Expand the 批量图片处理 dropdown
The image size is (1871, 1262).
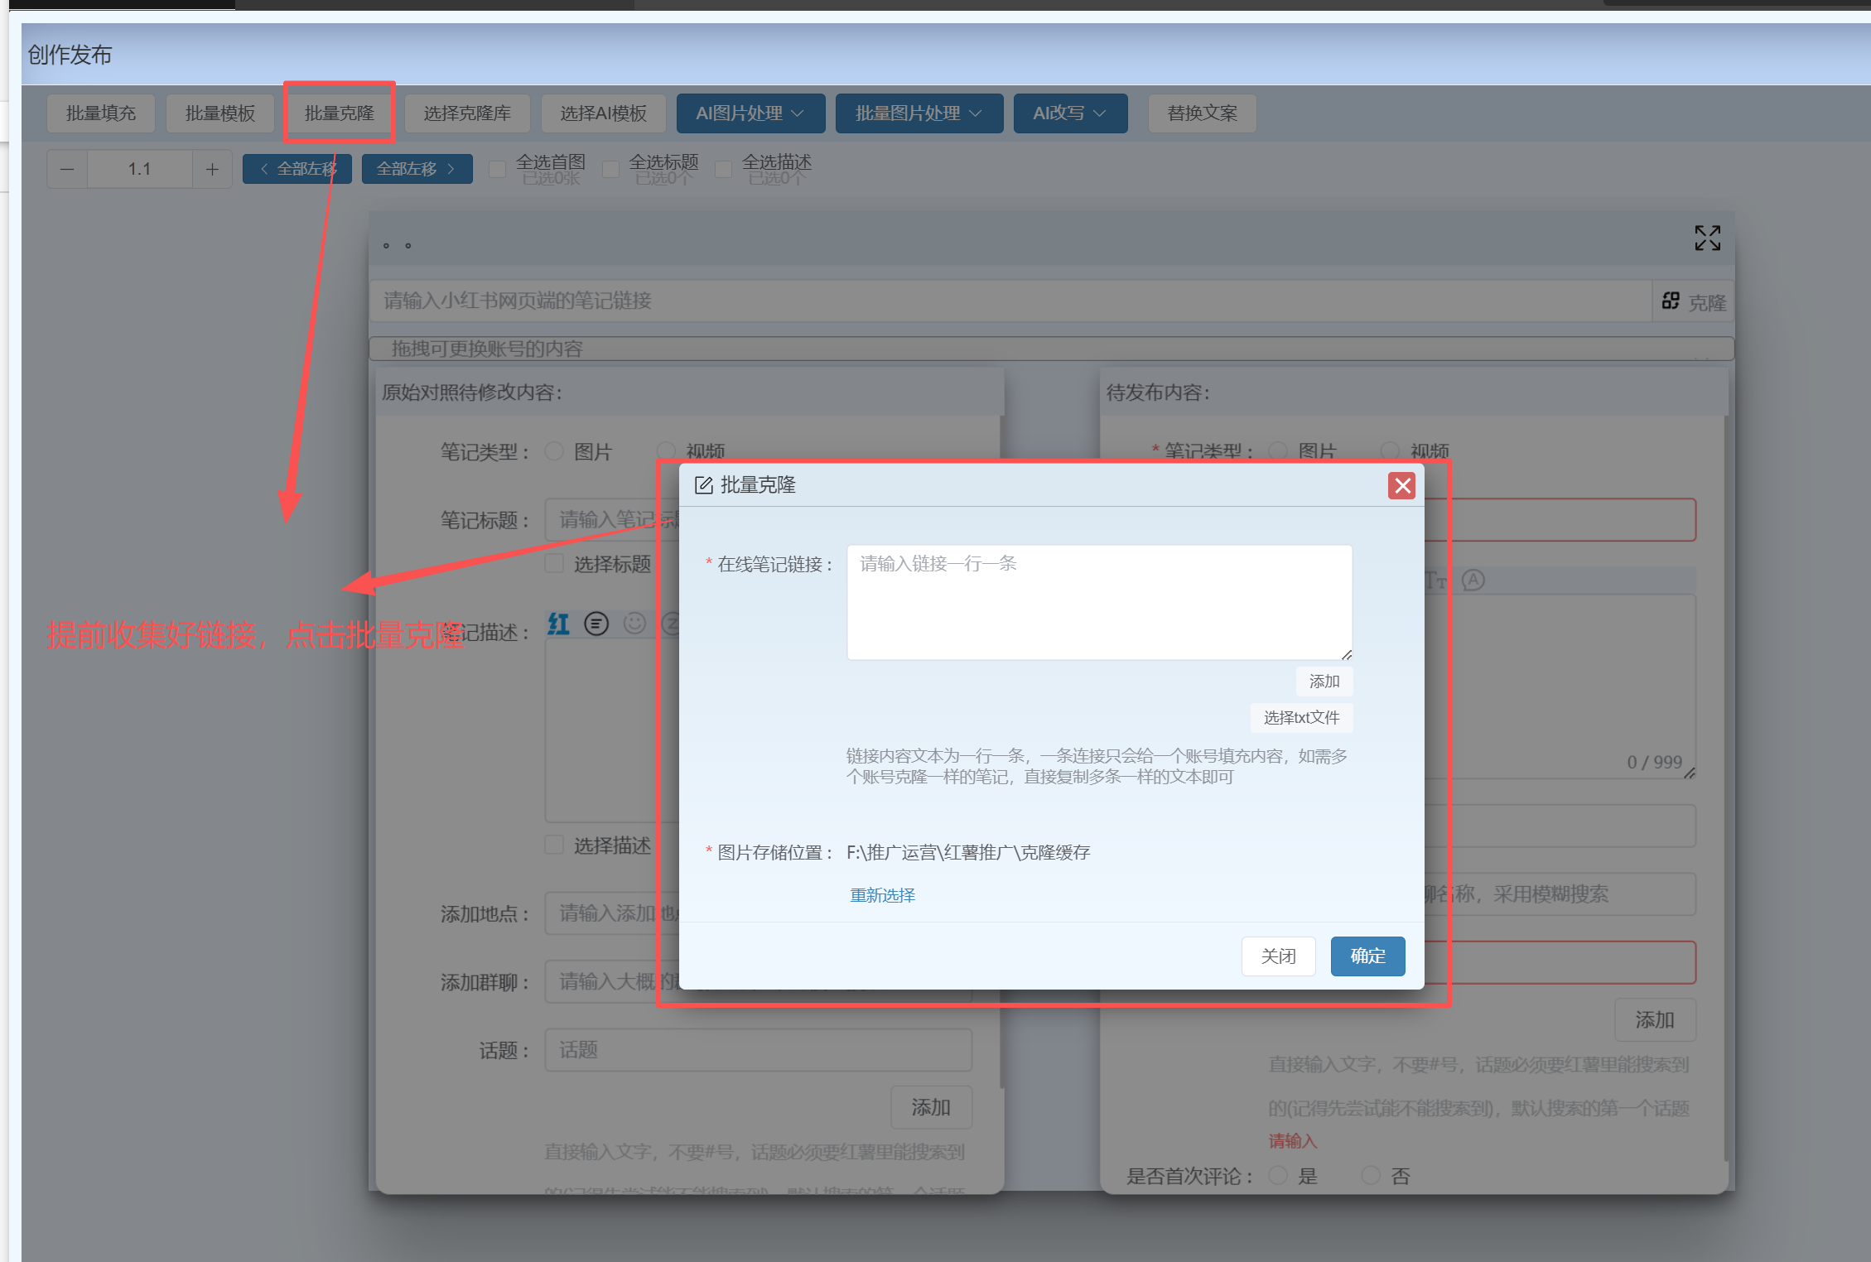919,113
